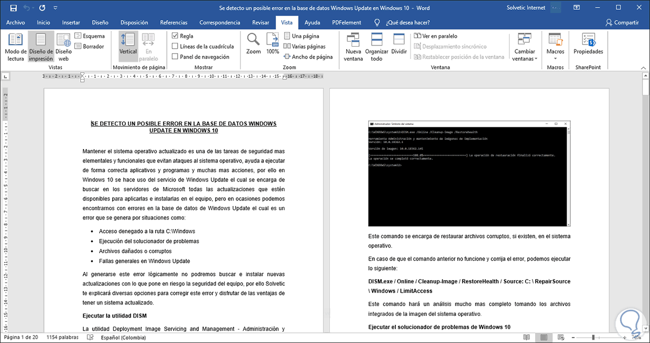Switch to the Disposición tab

pos(134,23)
